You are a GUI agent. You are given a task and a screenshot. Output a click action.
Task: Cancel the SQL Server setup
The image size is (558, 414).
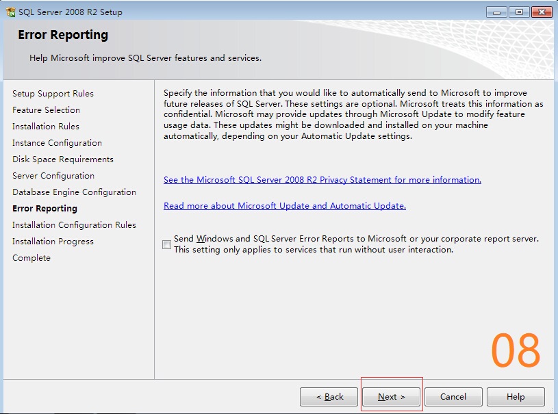coord(453,397)
